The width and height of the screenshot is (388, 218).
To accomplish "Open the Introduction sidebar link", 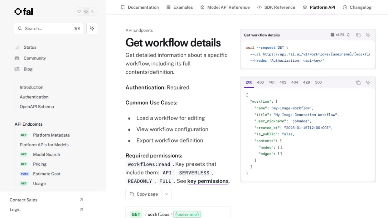I will pos(31,87).
